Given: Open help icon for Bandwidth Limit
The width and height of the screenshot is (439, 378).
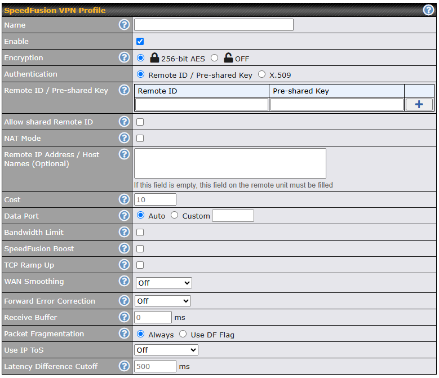Looking at the screenshot, I should [124, 232].
